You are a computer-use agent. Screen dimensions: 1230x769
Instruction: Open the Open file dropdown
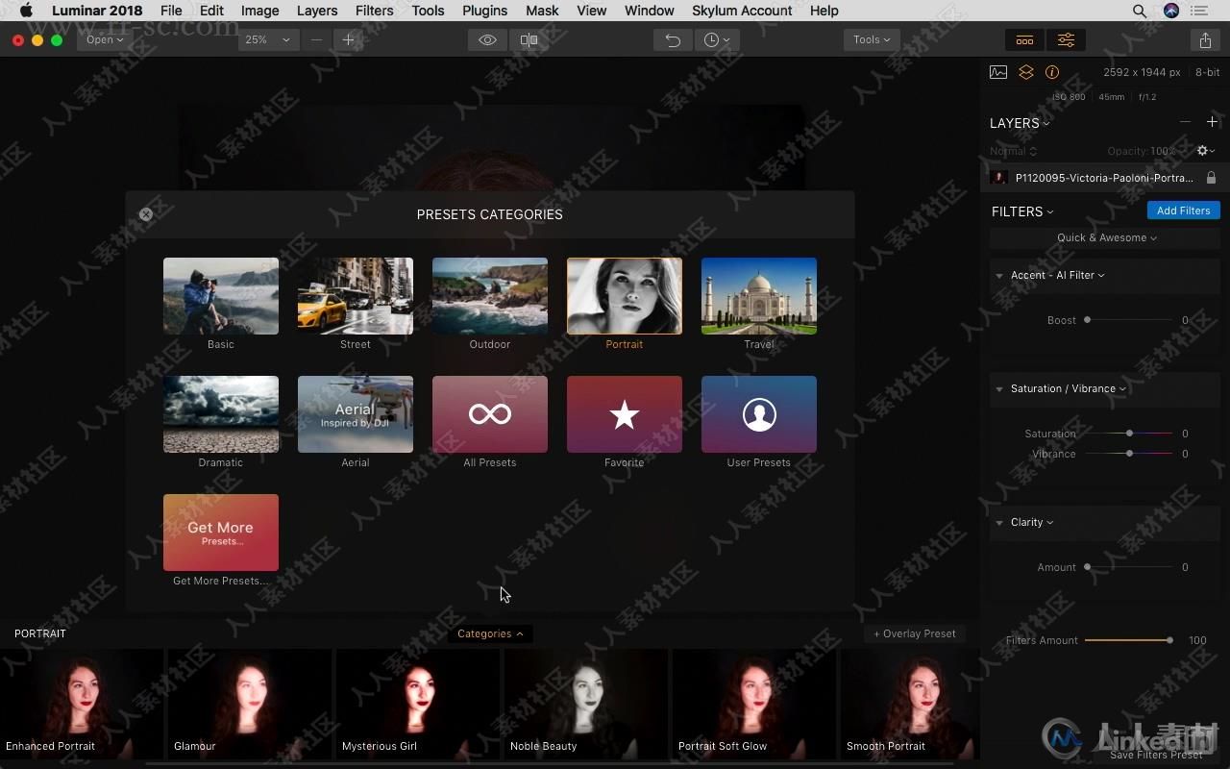click(x=105, y=39)
